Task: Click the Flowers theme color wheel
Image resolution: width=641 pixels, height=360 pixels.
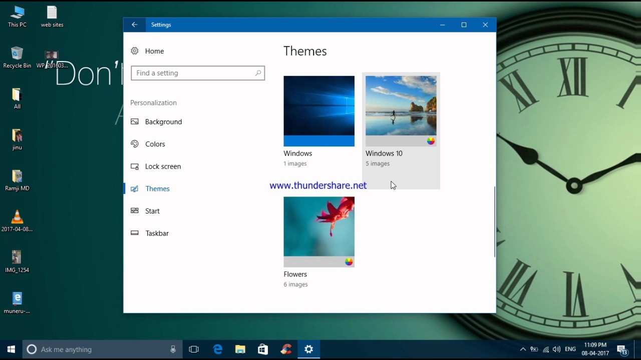Action: pos(349,261)
